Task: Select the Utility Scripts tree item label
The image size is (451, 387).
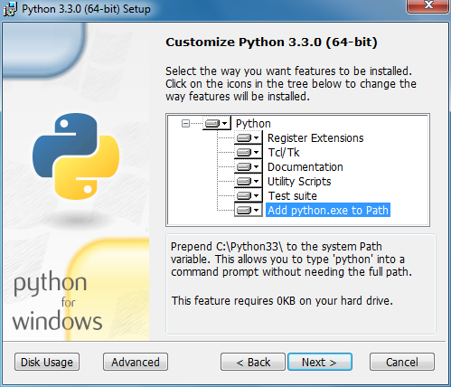Action: [299, 181]
